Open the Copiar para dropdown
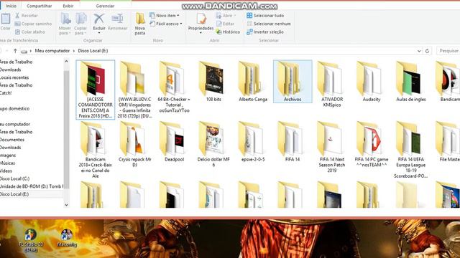The height and width of the screenshot is (258, 460). pyautogui.click(x=80, y=24)
